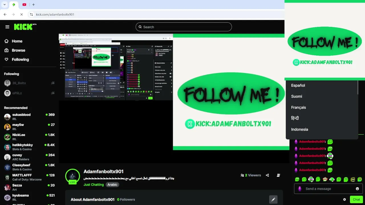Open the Just Chatting category link
Viewport: 365px width, 205px height.
point(94,184)
